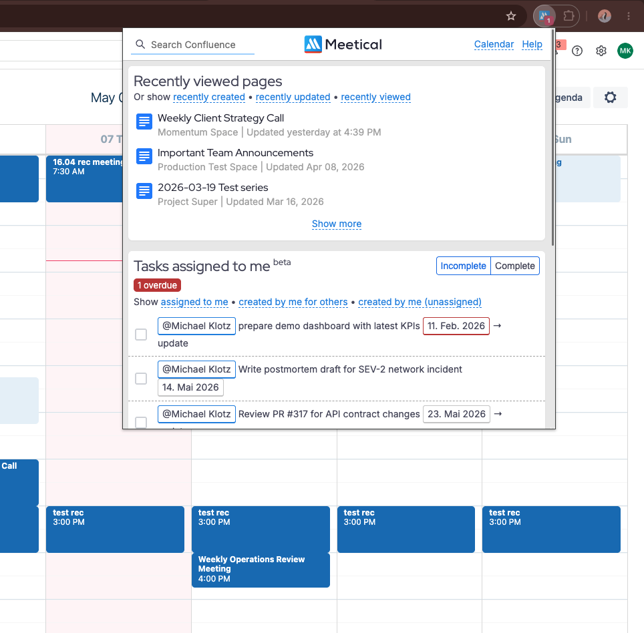Image resolution: width=644 pixels, height=633 pixels.
Task: Show recently updated pages
Action: click(293, 97)
